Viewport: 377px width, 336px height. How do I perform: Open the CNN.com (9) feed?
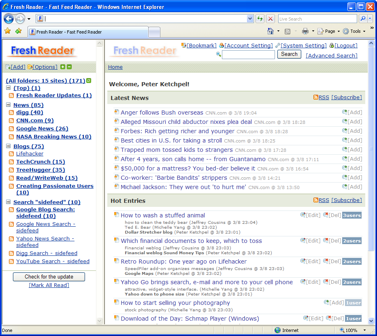[35, 120]
